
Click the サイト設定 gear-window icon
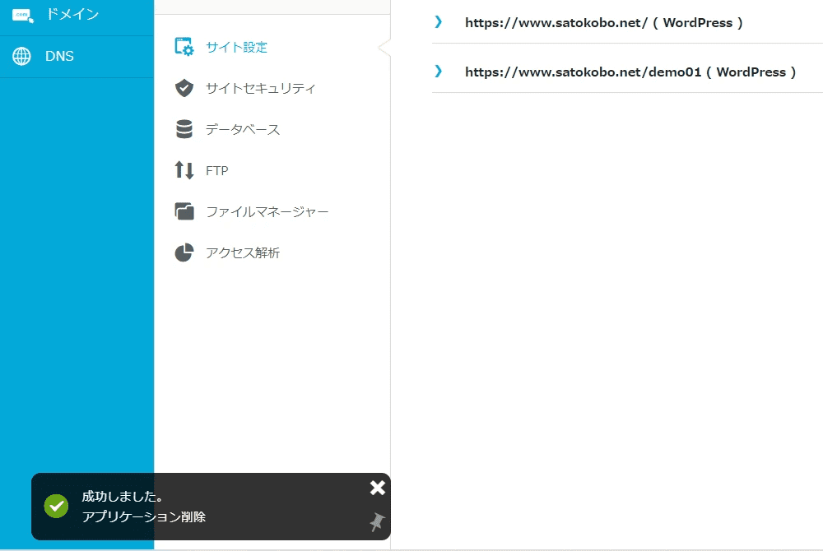(x=184, y=47)
